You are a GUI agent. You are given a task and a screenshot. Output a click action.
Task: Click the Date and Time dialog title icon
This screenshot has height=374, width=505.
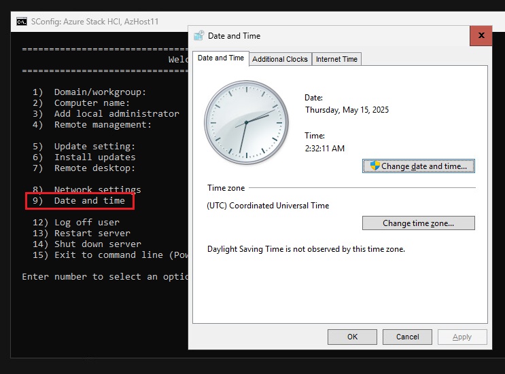click(x=198, y=35)
